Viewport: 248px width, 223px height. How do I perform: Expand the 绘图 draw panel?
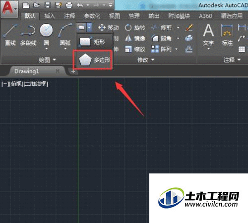[48, 60]
